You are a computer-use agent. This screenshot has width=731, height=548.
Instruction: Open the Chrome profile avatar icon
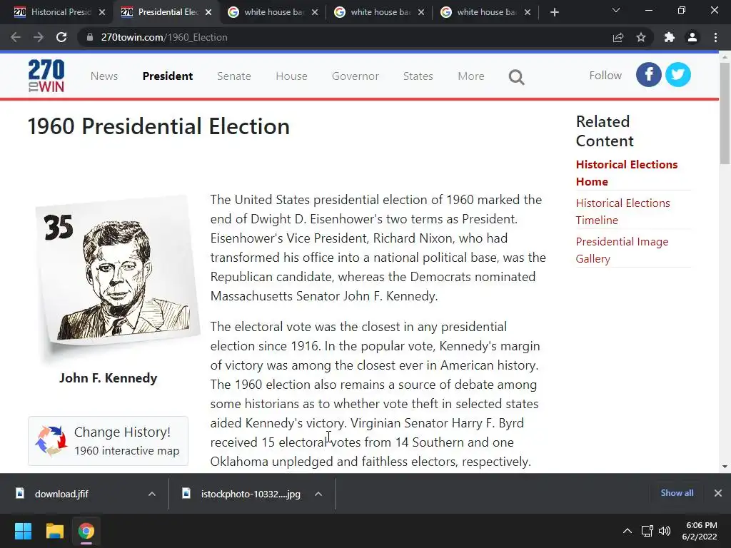point(692,37)
